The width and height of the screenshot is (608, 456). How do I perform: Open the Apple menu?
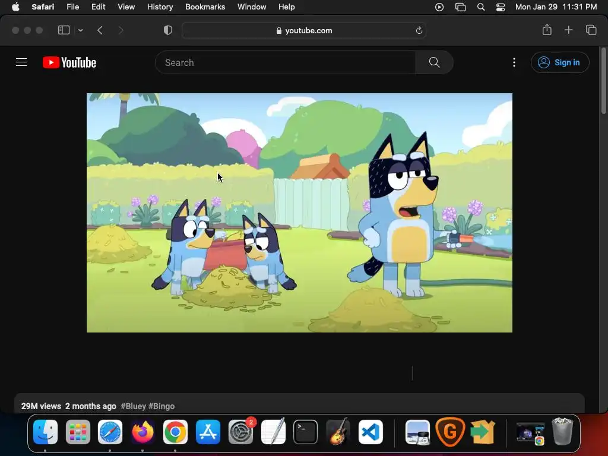pos(15,7)
